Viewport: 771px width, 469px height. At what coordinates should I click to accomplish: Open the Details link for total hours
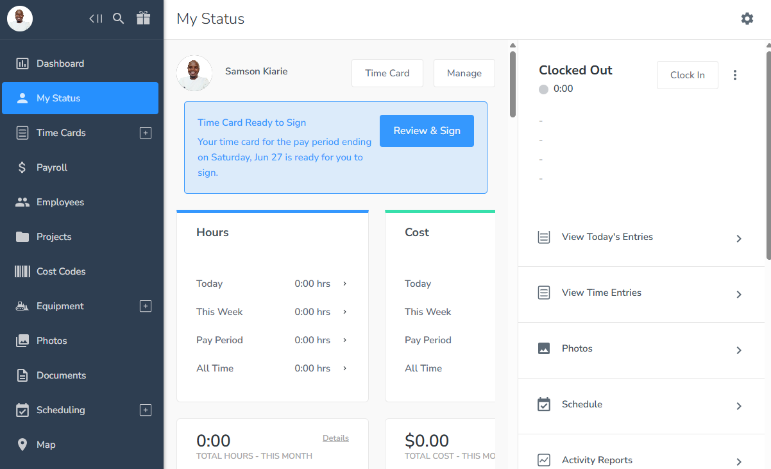pos(335,438)
